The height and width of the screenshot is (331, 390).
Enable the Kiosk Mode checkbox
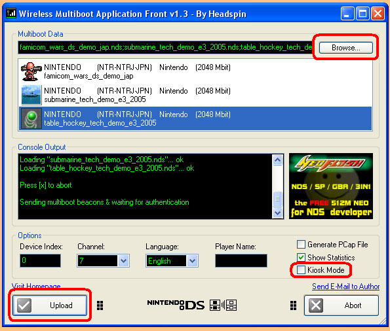[301, 270]
